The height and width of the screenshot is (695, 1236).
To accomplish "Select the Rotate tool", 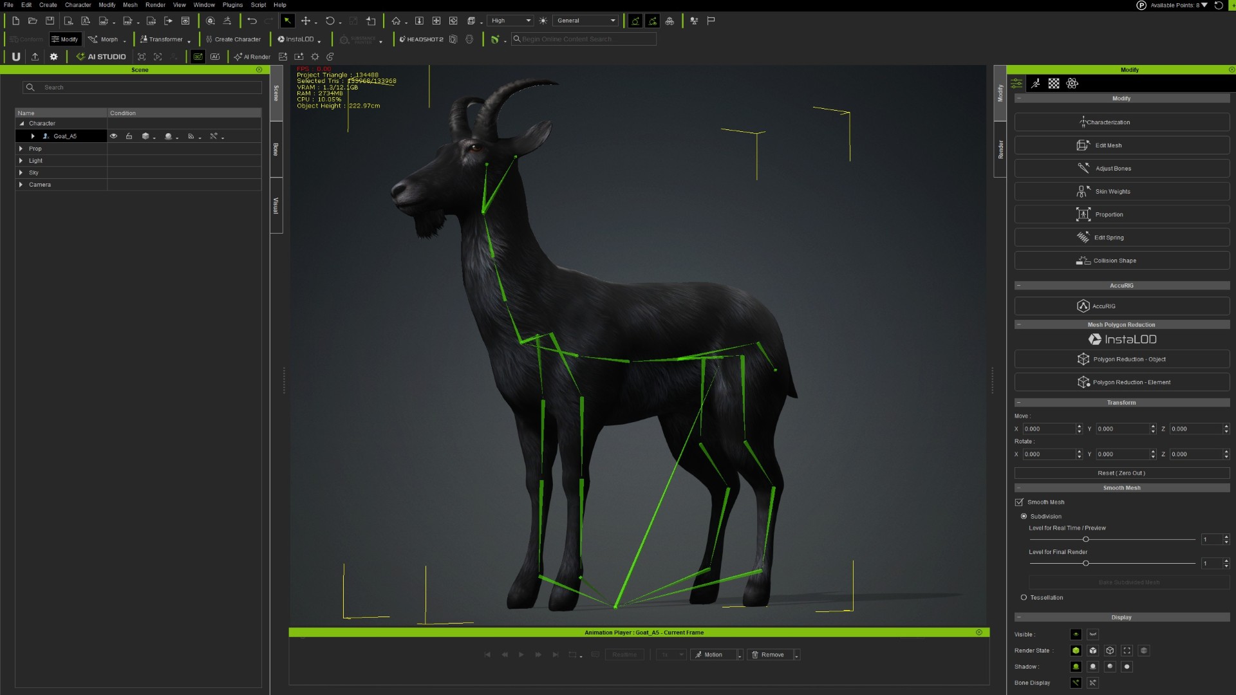I will 330,21.
